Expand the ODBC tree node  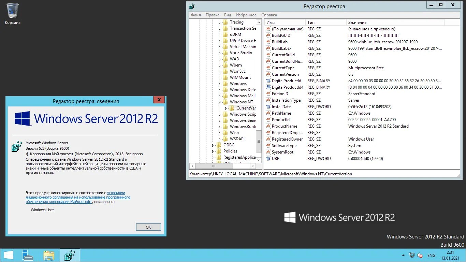click(x=213, y=145)
